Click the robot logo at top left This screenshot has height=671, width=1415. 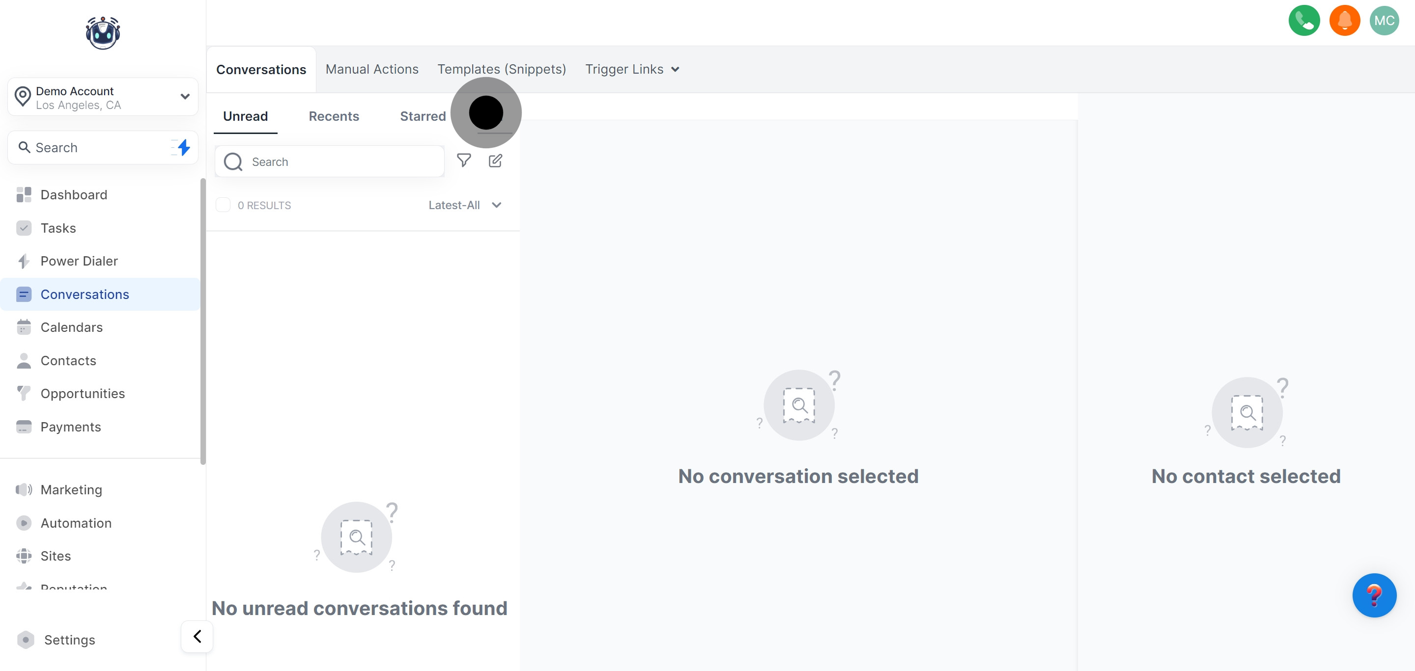103,33
